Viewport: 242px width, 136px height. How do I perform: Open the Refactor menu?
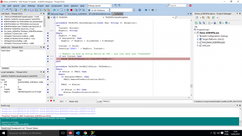(x=31, y=6)
